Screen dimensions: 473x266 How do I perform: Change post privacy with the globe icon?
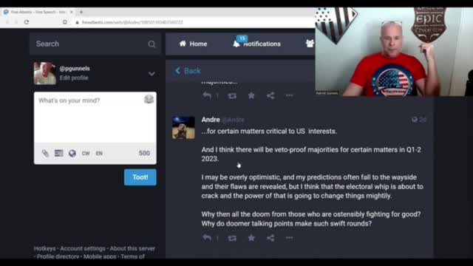point(72,153)
